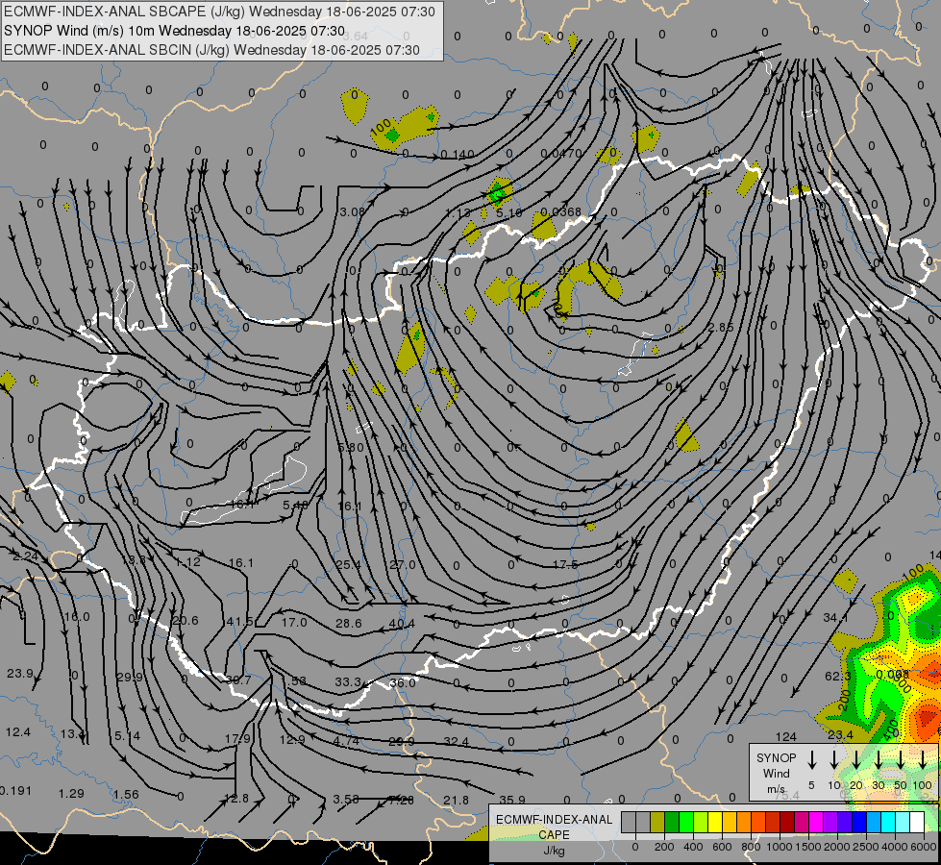
Task: Click the 0.0368 contour value
Action: point(560,211)
